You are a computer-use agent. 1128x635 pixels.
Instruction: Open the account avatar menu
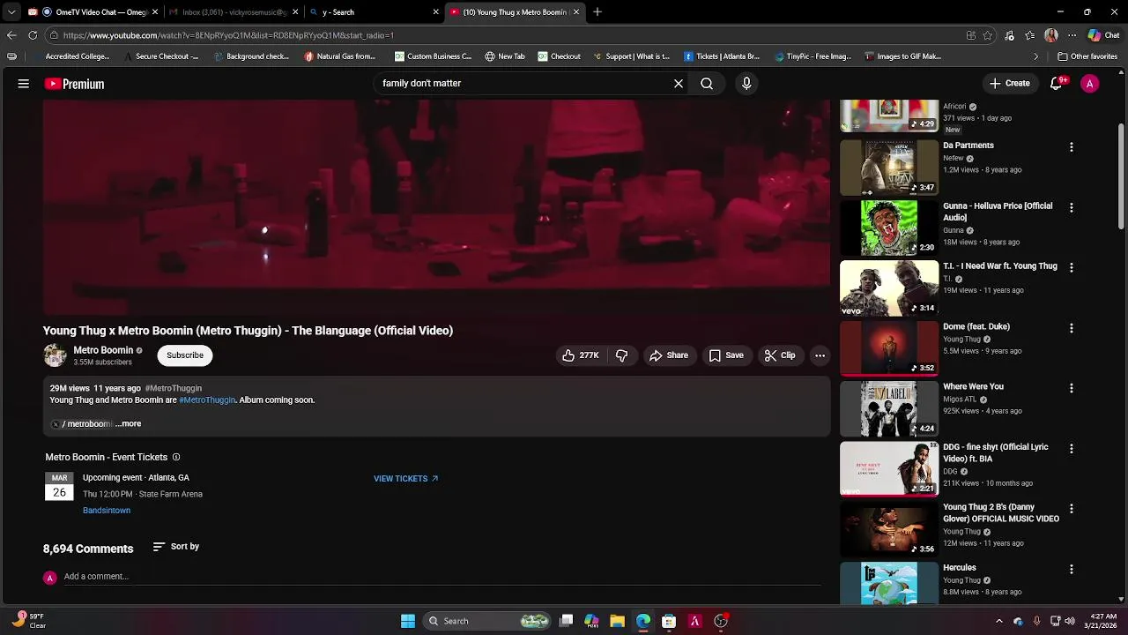tap(1090, 84)
